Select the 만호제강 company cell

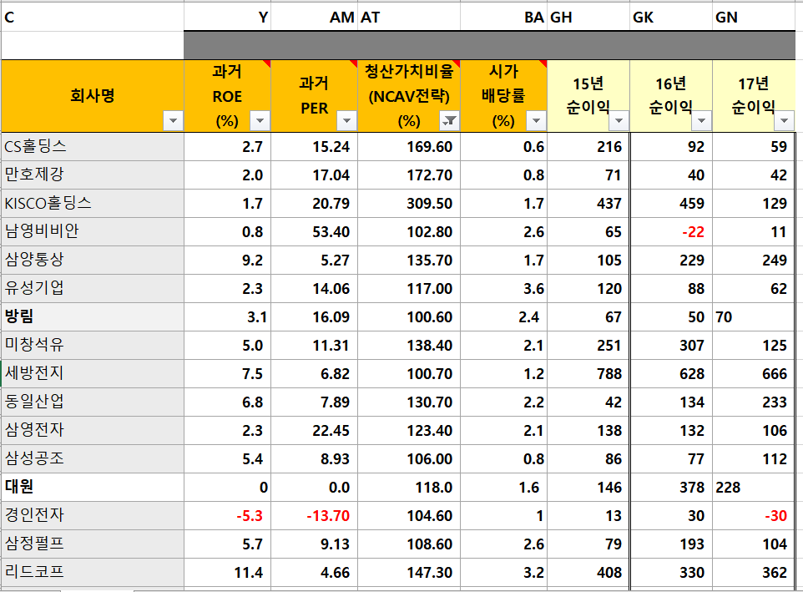coord(93,175)
